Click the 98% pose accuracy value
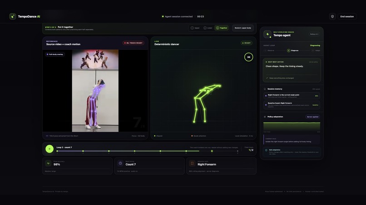 (x=57, y=165)
